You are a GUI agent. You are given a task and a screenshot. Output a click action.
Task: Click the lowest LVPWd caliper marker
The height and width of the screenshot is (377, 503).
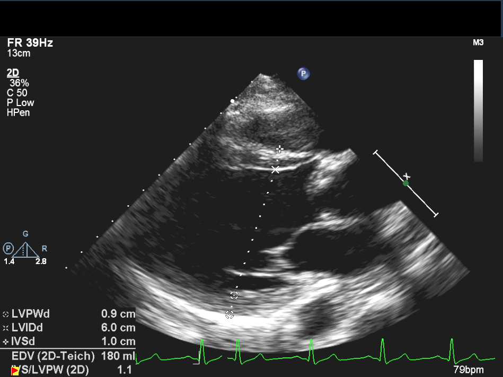point(230,314)
